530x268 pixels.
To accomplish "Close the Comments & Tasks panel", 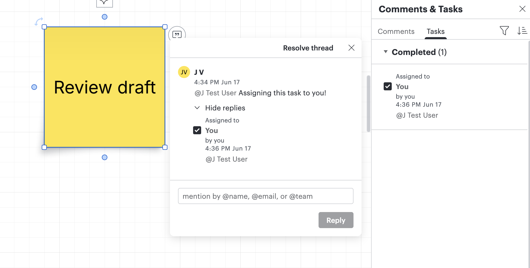I will (x=522, y=9).
